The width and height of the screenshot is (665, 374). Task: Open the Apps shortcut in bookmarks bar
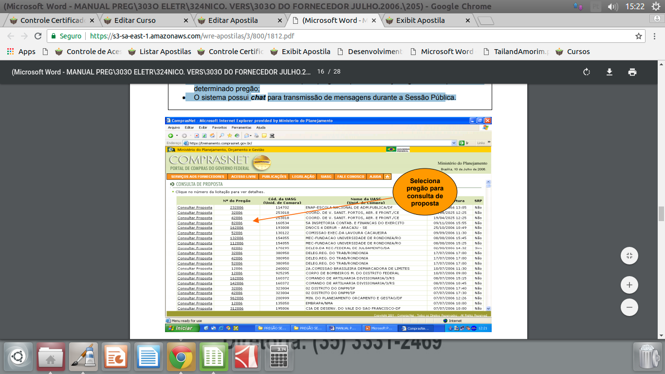[21, 52]
